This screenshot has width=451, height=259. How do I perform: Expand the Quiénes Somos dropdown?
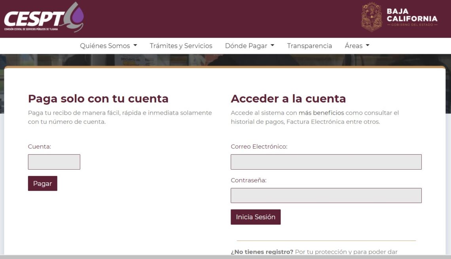tap(108, 46)
